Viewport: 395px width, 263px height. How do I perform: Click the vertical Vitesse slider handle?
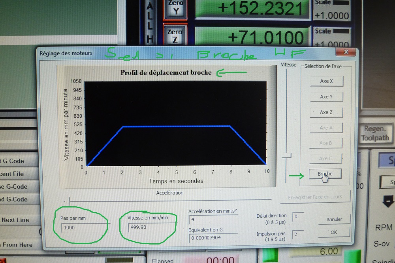(x=286, y=156)
